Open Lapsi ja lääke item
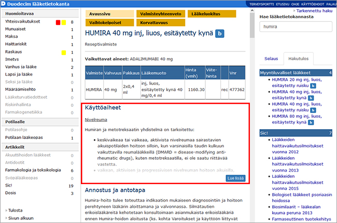The height and width of the screenshot is (223, 337). [19, 74]
